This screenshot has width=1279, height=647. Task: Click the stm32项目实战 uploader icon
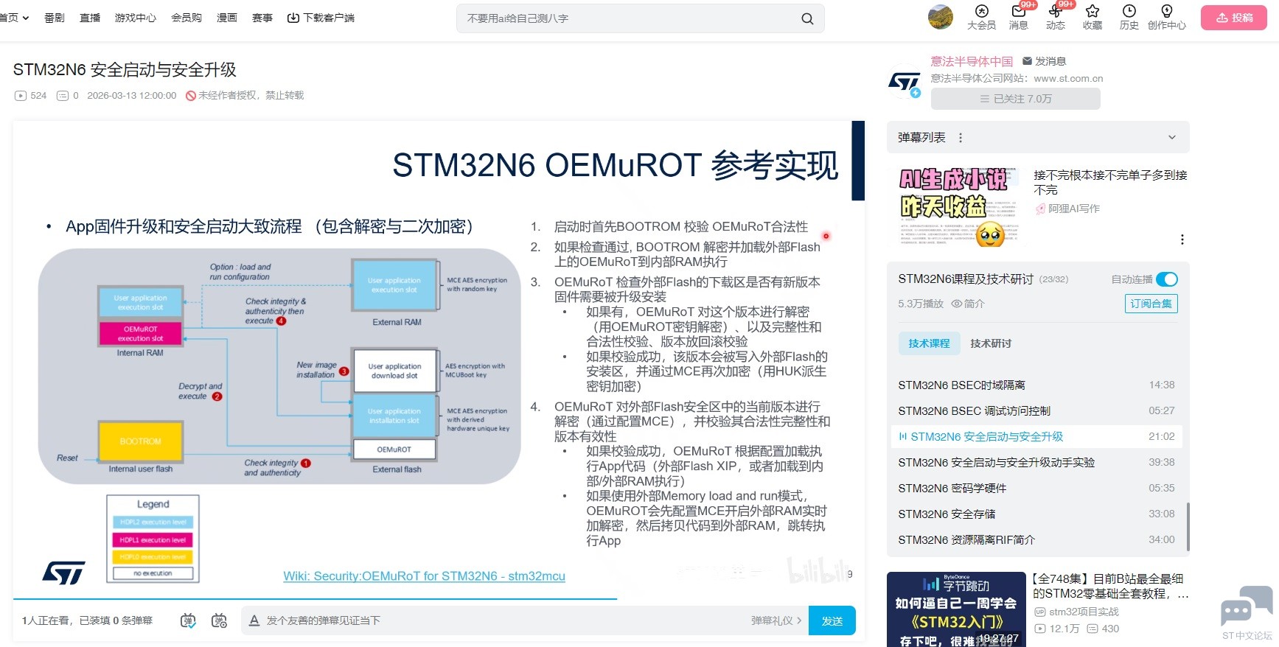point(1040,612)
